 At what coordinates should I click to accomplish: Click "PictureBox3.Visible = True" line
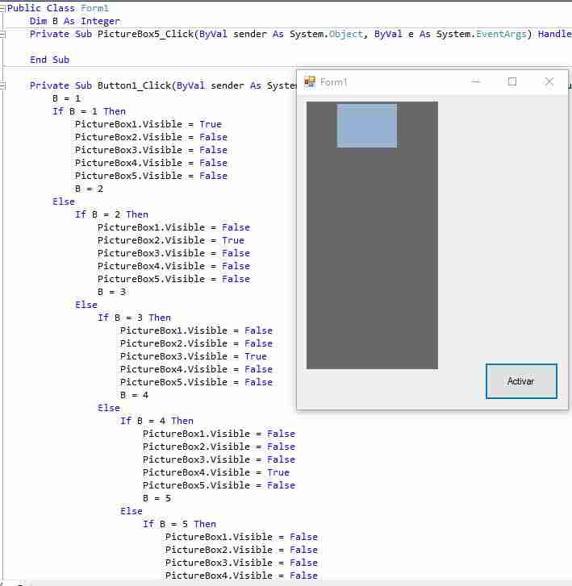pos(194,356)
